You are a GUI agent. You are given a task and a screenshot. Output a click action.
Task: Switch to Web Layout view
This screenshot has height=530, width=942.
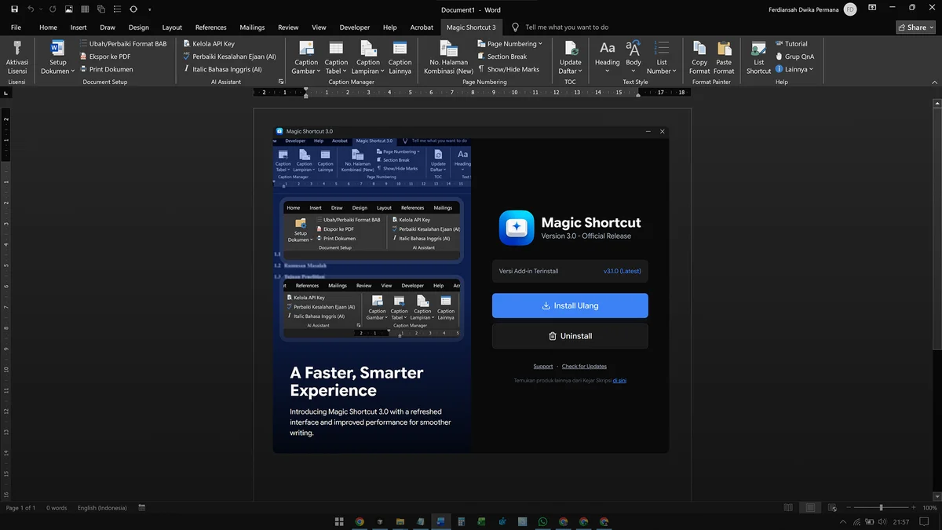(x=832, y=508)
